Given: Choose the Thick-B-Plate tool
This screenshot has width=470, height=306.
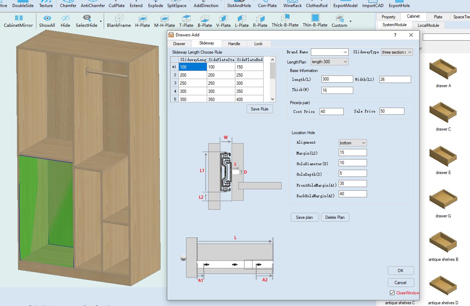Looking at the screenshot, I should tap(285, 18).
